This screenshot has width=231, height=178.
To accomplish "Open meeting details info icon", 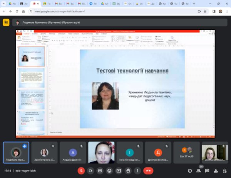I will coord(190,170).
